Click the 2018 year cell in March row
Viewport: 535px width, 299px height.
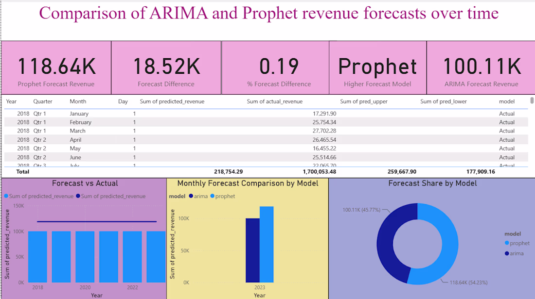point(23,131)
